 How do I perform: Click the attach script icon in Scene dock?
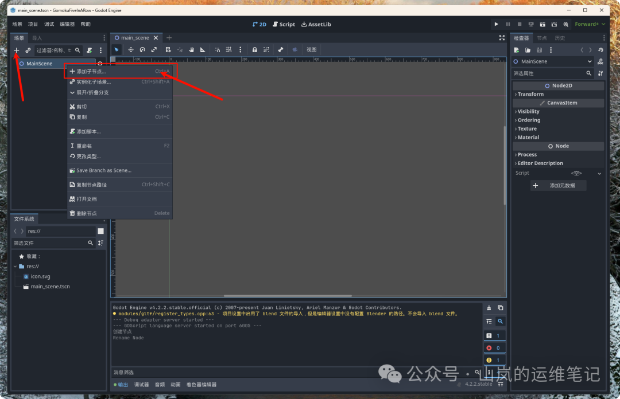pos(89,50)
